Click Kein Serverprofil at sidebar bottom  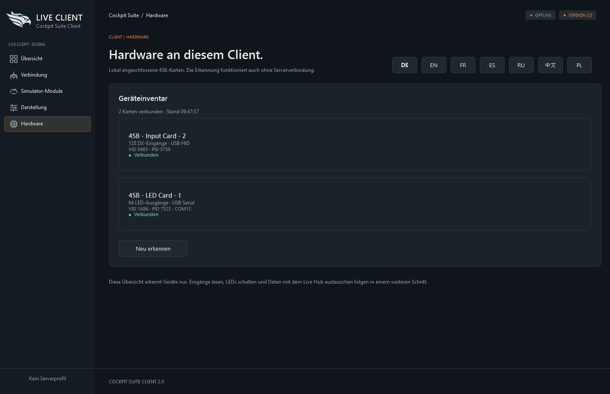click(x=48, y=379)
